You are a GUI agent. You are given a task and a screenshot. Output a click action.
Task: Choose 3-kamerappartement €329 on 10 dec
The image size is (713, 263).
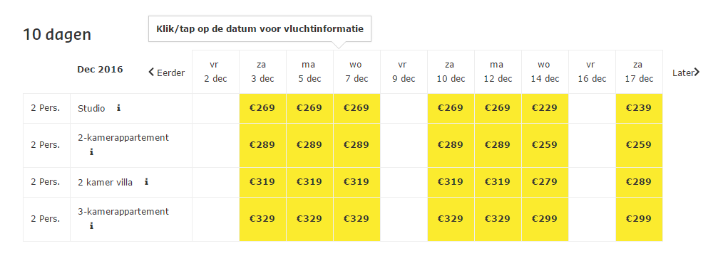451,219
